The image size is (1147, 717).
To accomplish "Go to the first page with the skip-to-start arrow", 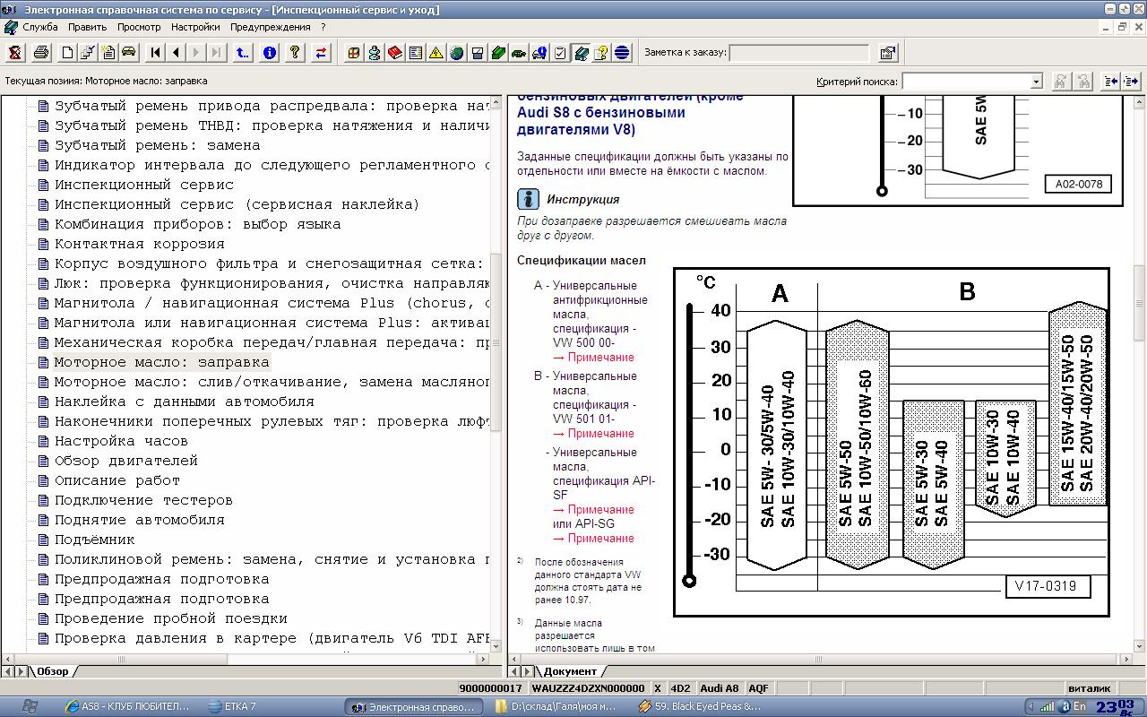I will point(156,53).
